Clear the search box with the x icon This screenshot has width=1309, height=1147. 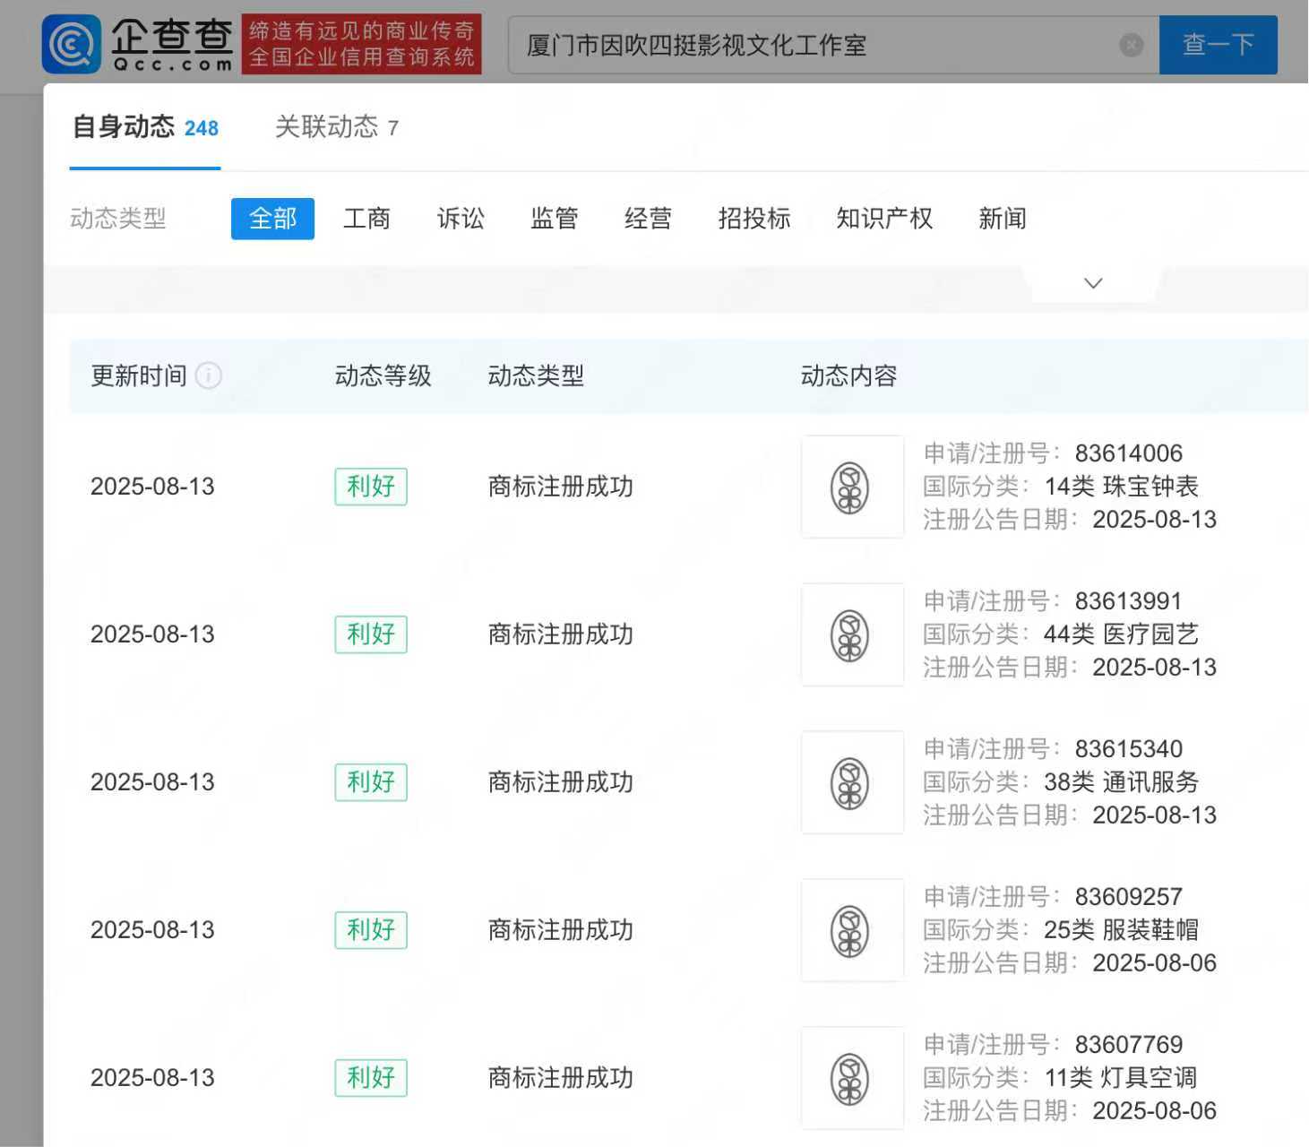pos(1130,45)
